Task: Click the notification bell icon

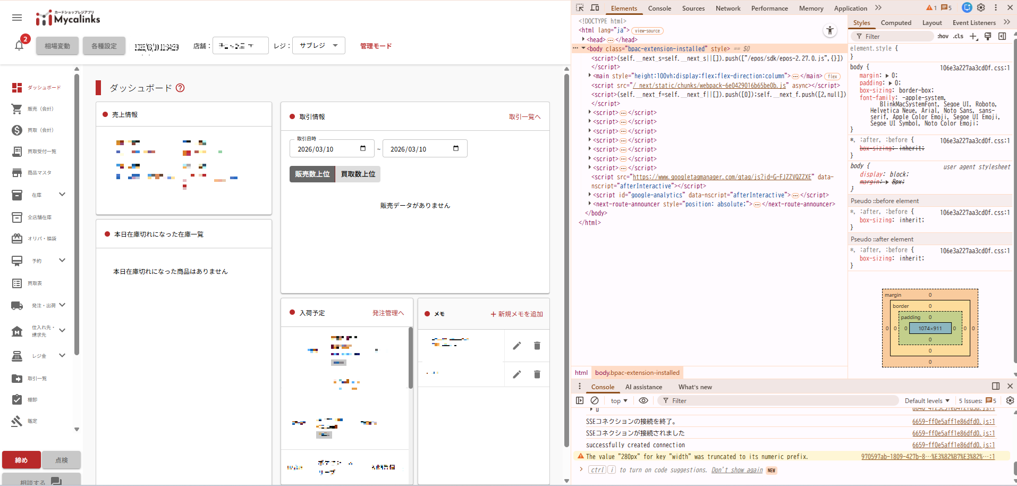Action: pyautogui.click(x=19, y=46)
